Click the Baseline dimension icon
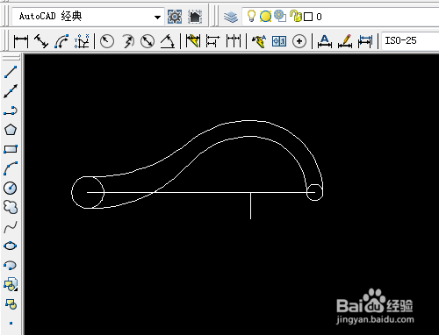439x335 pixels. point(212,41)
